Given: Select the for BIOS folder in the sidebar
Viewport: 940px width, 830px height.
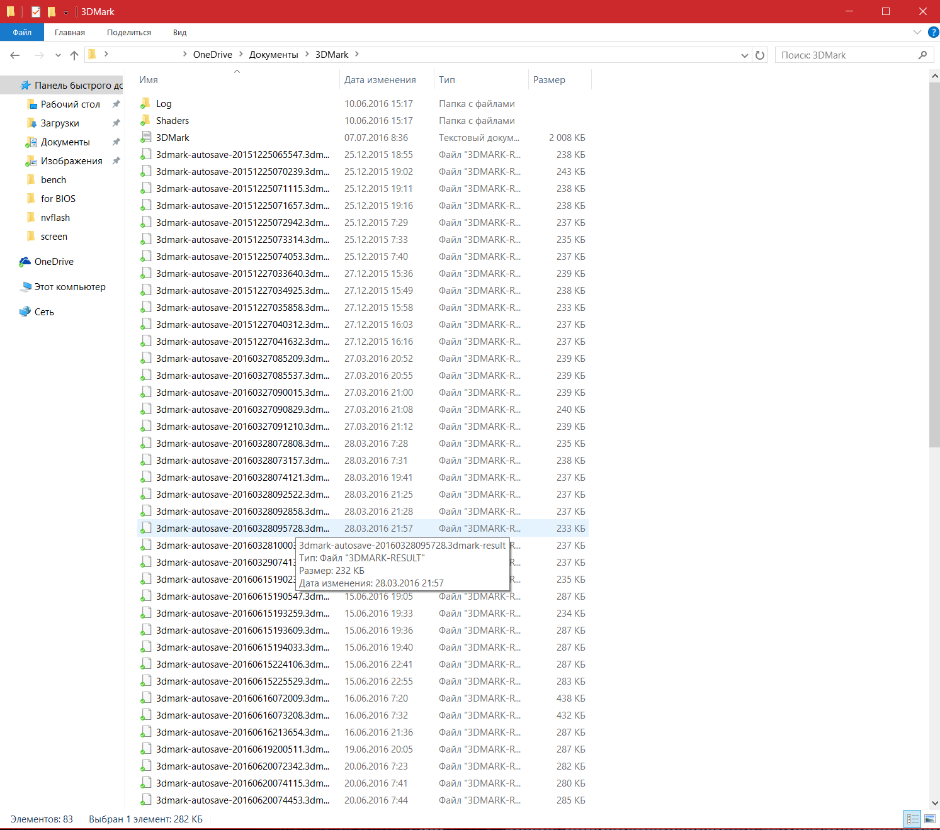Looking at the screenshot, I should pos(58,199).
